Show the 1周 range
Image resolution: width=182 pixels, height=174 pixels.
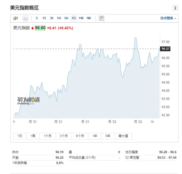pyautogui.click(x=33, y=136)
